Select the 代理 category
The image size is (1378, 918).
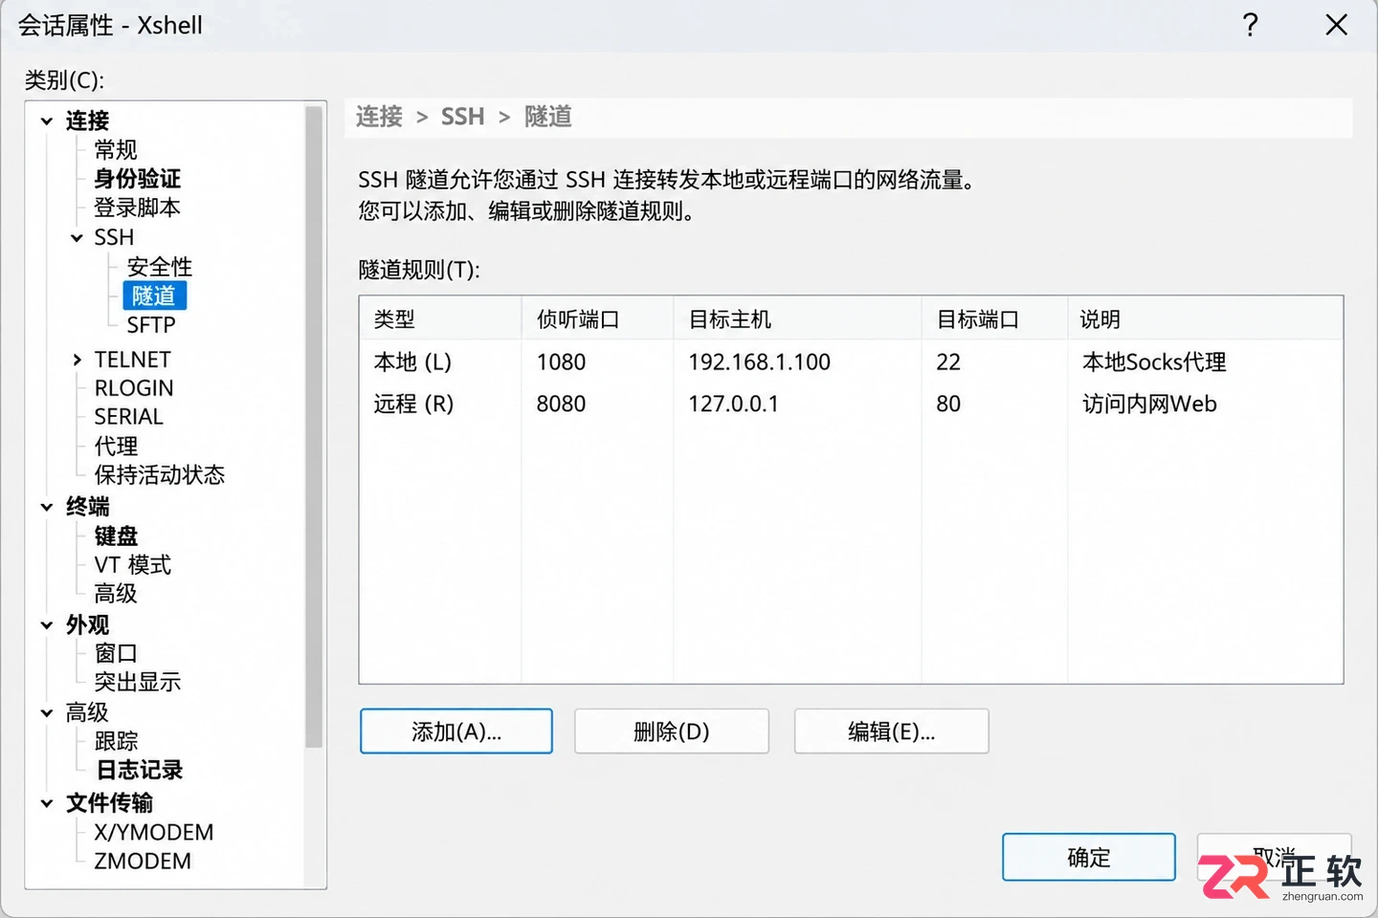point(116,447)
